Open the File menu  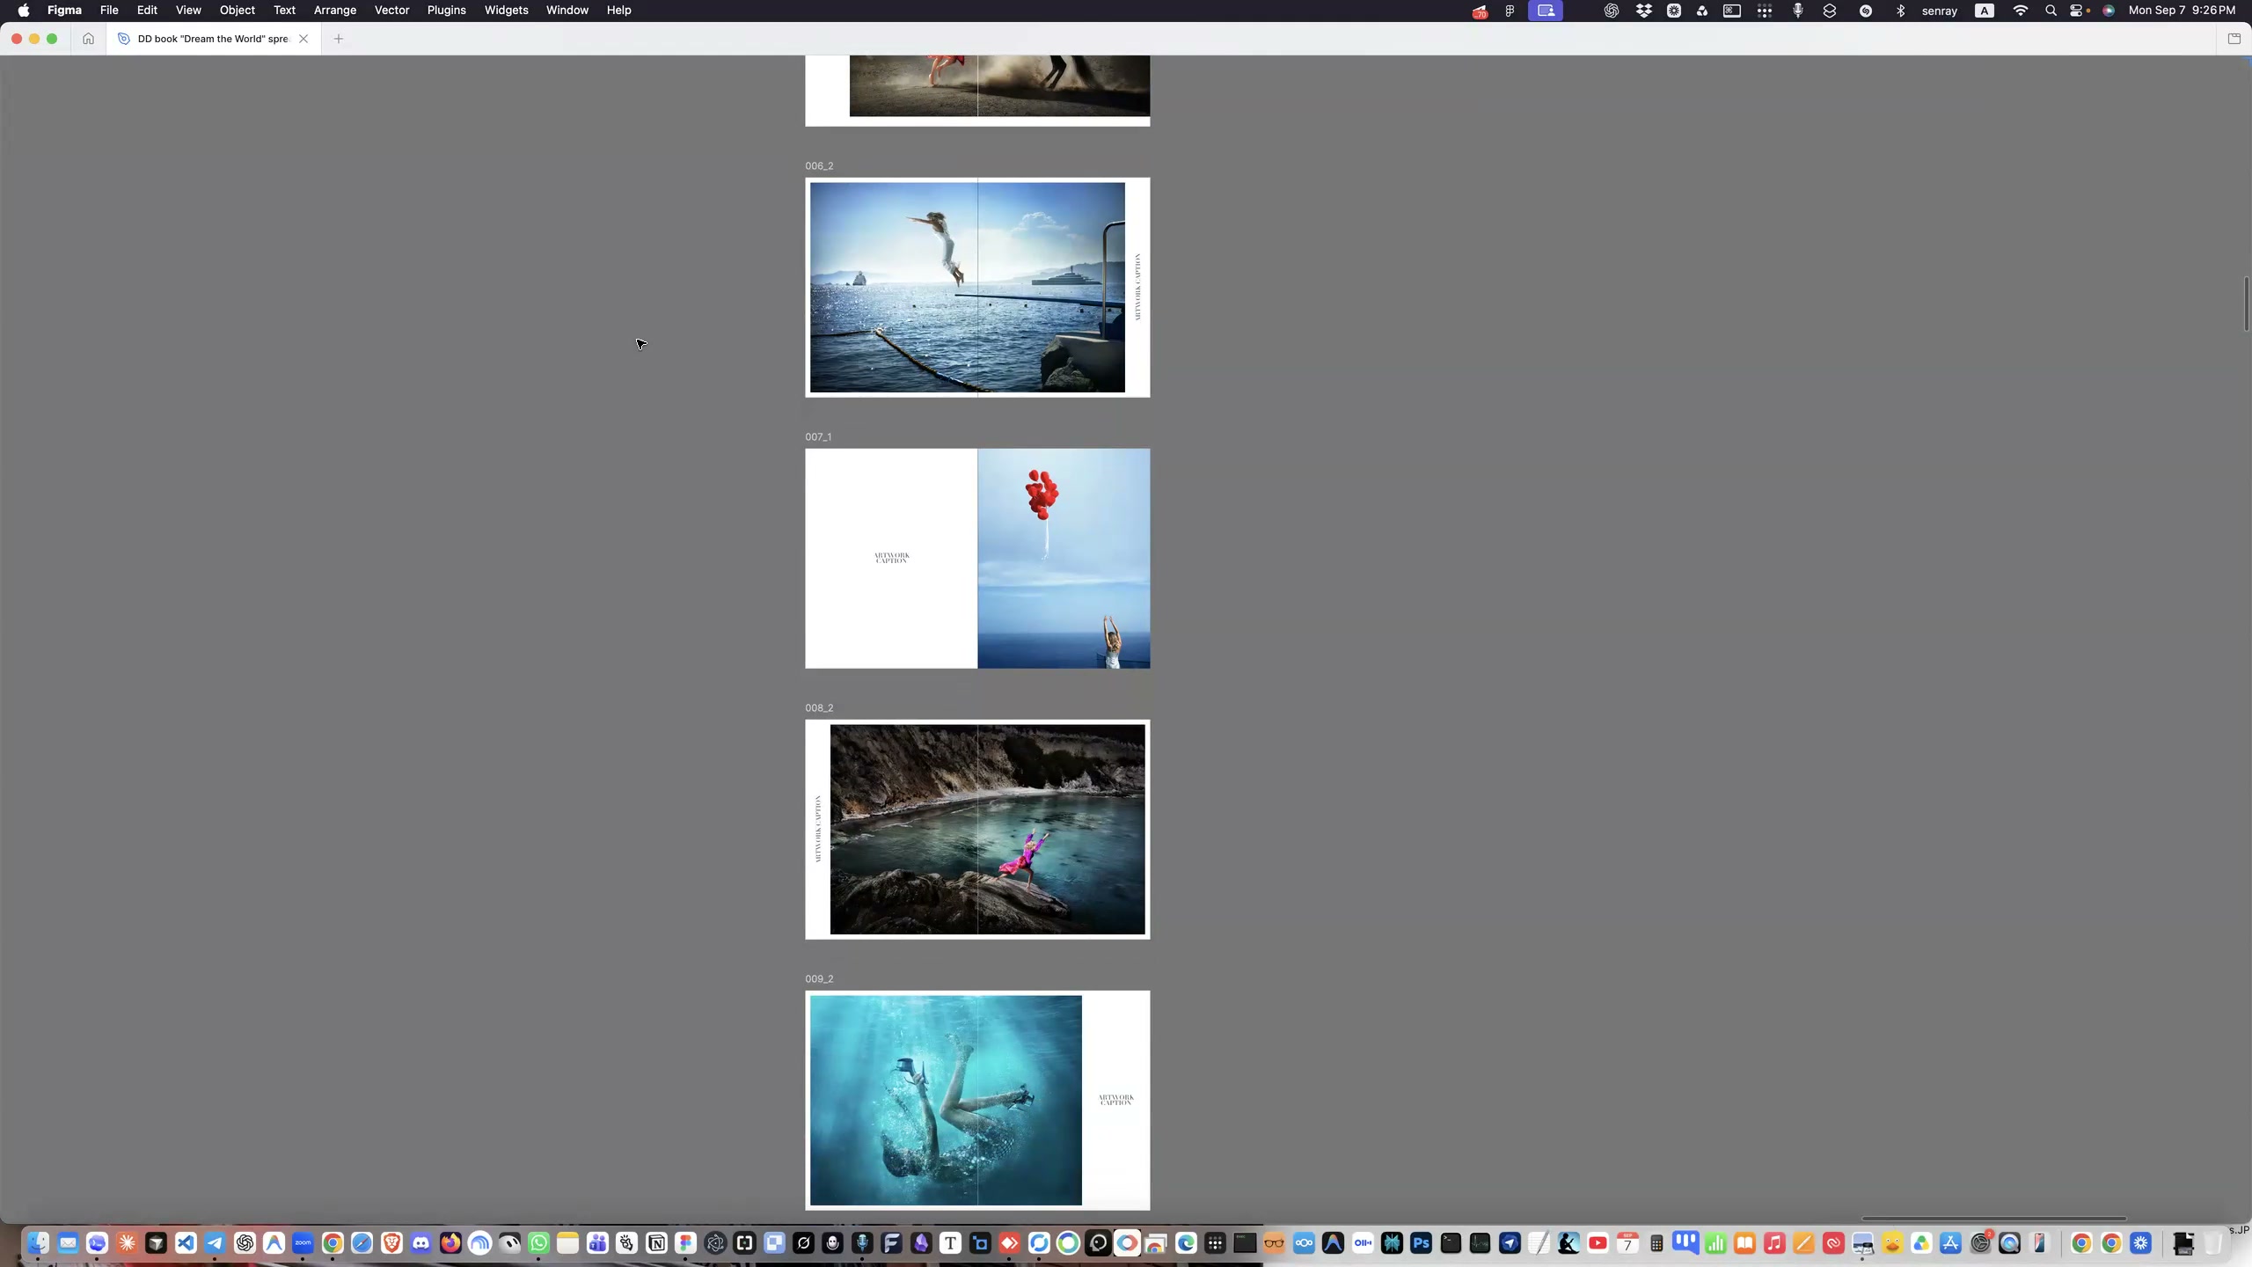109,11
